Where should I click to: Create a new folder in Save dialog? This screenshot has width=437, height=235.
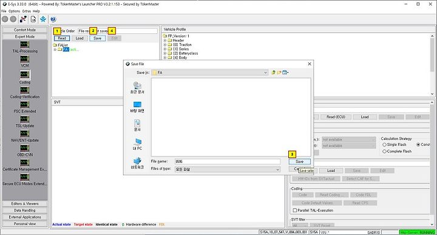pyautogui.click(x=279, y=72)
